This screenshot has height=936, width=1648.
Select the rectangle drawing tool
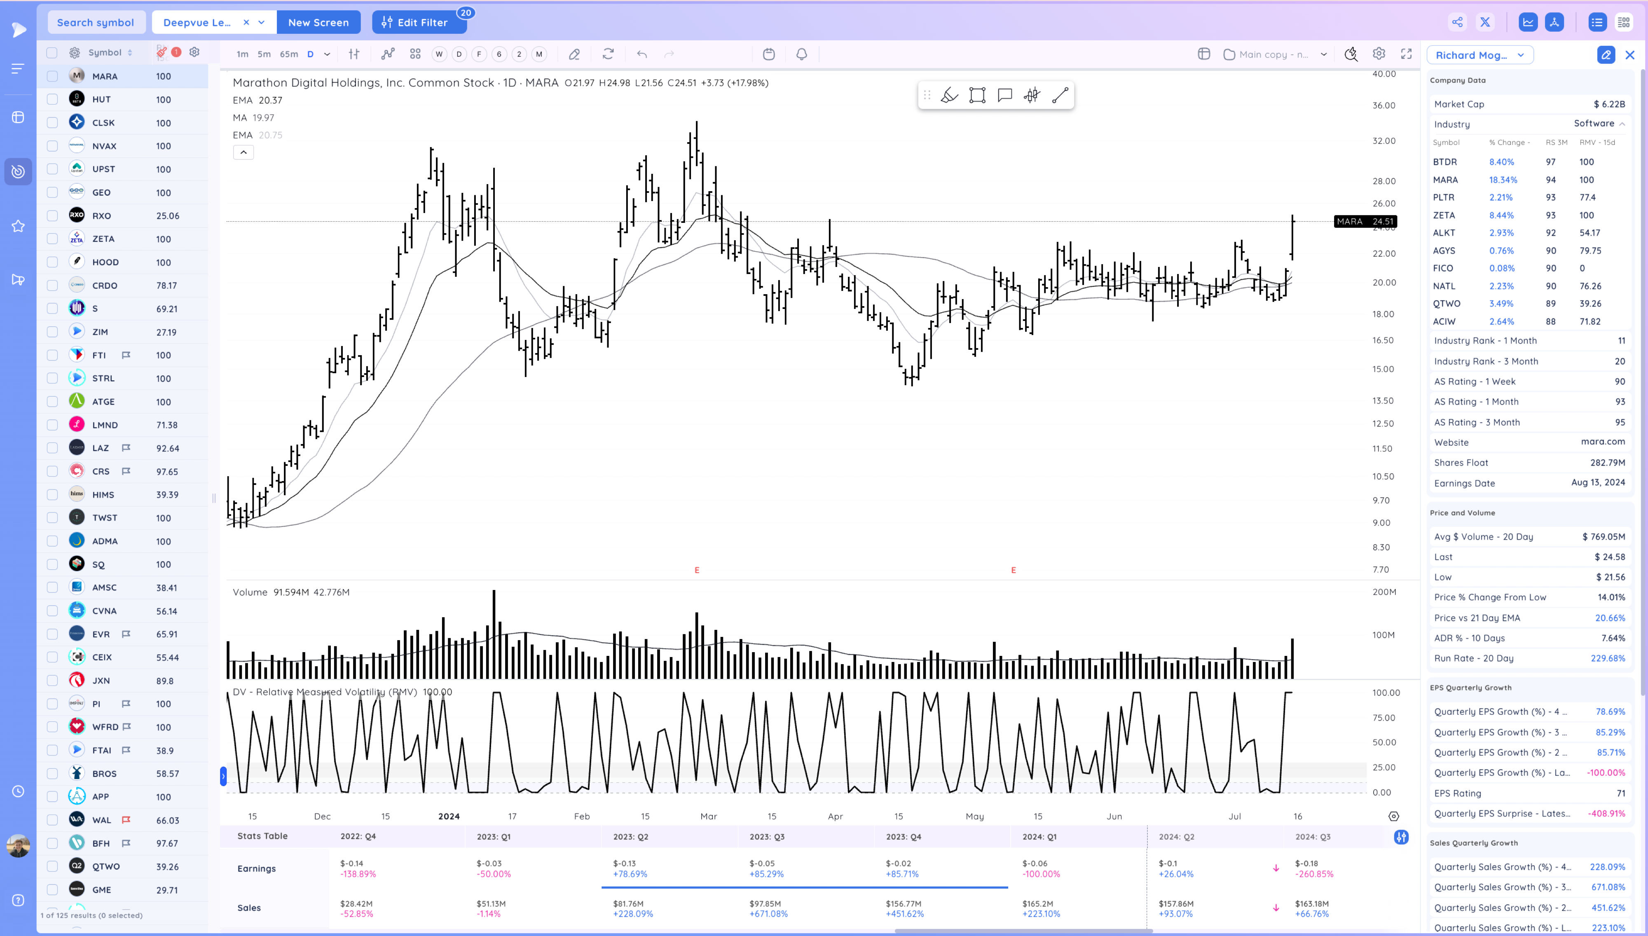click(977, 96)
